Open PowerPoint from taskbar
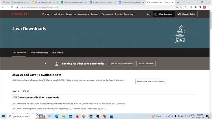Viewport: 212px width, 119px height. click(105, 116)
